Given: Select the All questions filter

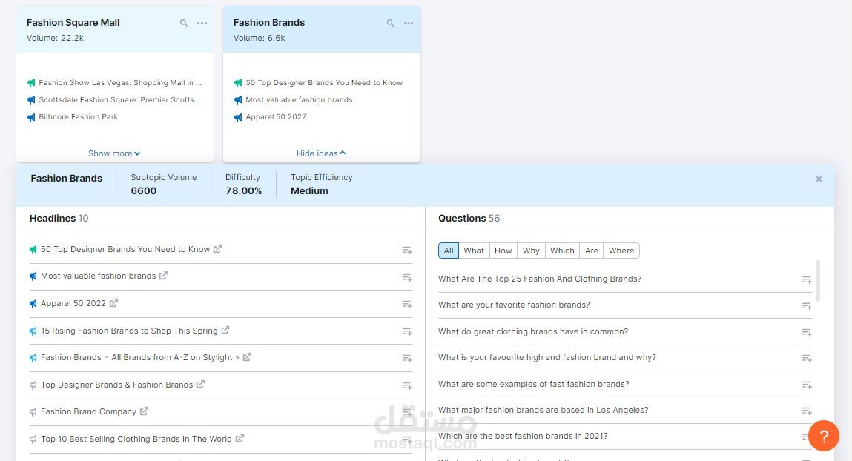Looking at the screenshot, I should click(x=449, y=251).
